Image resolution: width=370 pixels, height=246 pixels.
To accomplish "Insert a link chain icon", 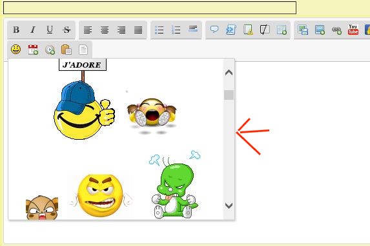I will pyautogui.click(x=336, y=30).
